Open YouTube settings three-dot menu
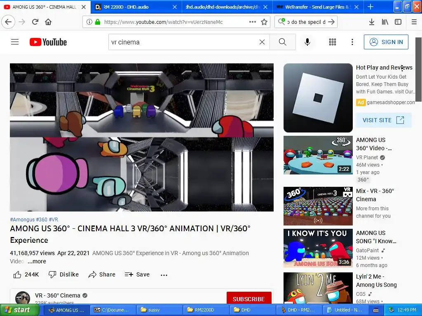Viewport: 422px width, 316px height. (x=352, y=42)
